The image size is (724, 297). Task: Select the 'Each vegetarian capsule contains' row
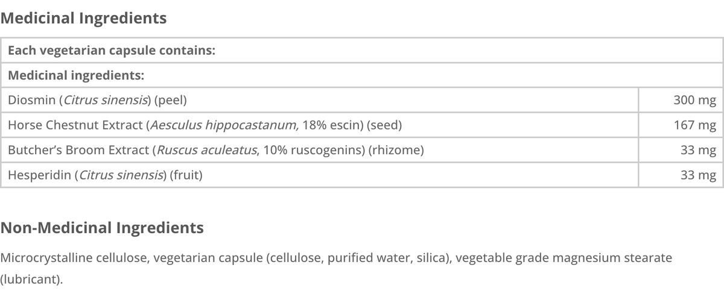(x=361, y=50)
